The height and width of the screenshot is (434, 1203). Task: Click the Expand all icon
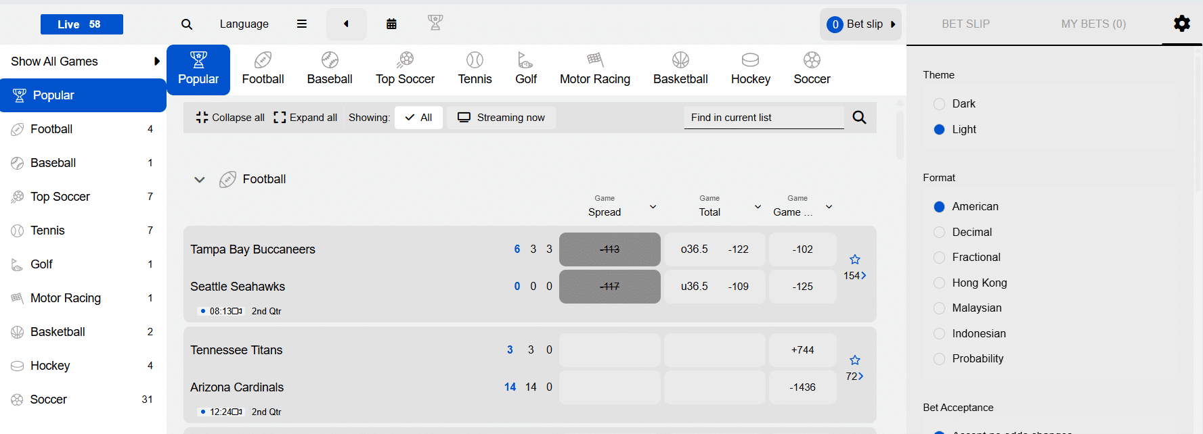(x=280, y=118)
